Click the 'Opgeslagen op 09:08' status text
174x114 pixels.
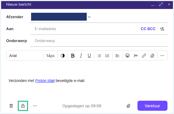click(x=82, y=106)
